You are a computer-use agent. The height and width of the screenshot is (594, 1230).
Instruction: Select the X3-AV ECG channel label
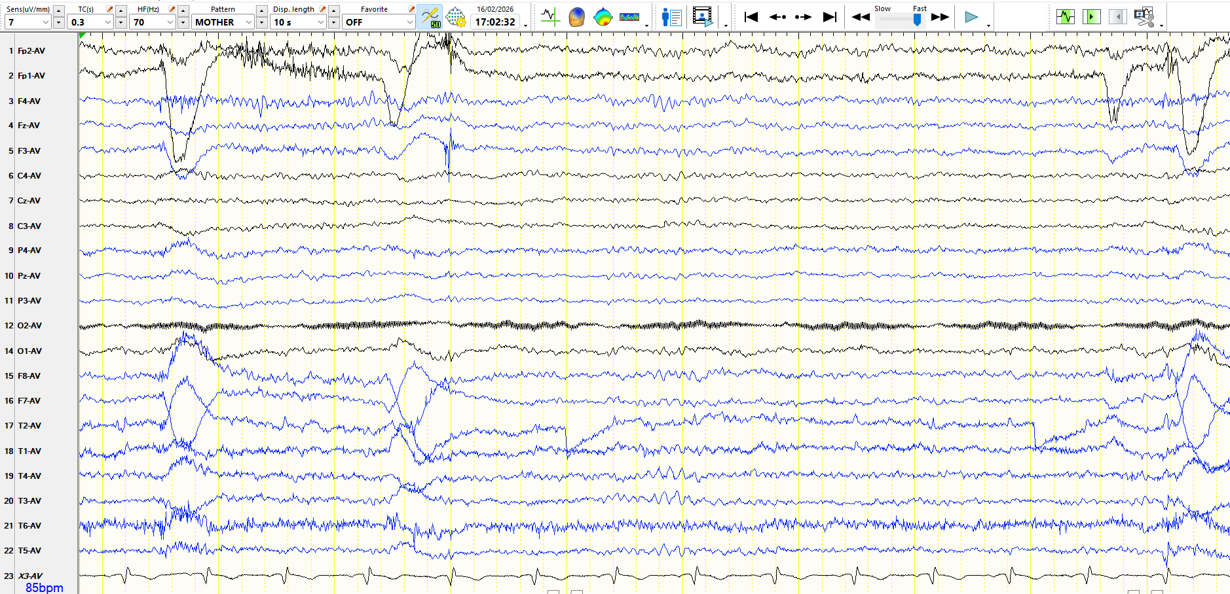[30, 576]
